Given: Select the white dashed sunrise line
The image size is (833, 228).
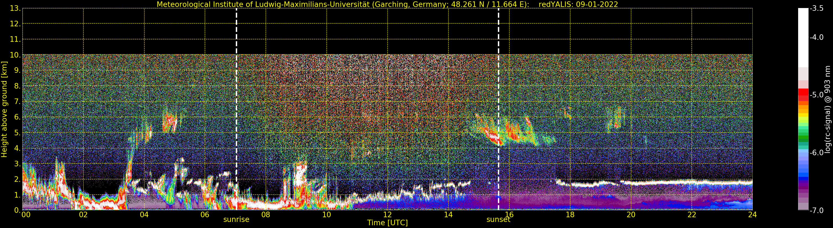Looking at the screenshot, I should tap(236, 109).
